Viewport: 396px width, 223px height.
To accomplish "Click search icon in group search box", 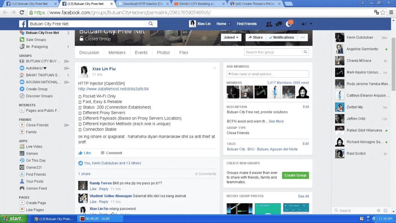I will tap(306, 52).
